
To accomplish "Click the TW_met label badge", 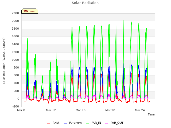I will pyautogui.click(x=30, y=11).
